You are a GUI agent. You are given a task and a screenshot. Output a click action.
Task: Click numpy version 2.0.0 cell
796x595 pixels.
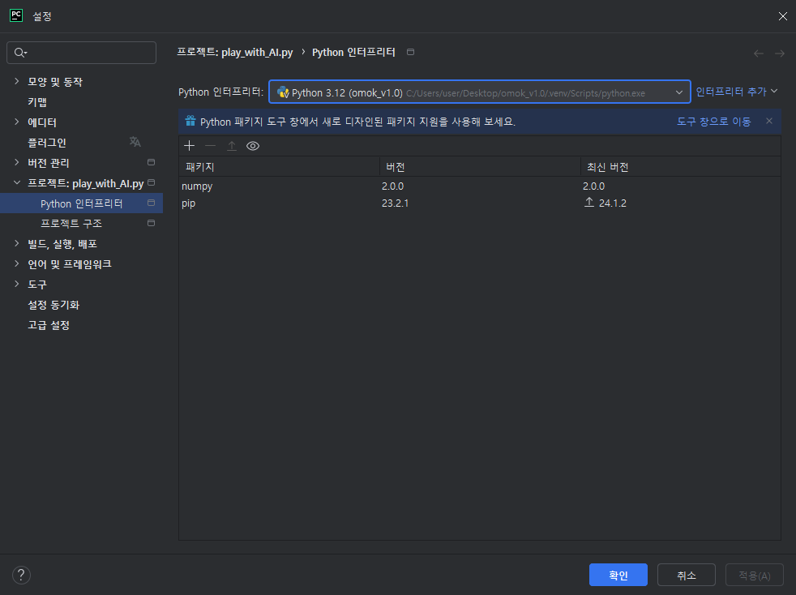pos(392,186)
